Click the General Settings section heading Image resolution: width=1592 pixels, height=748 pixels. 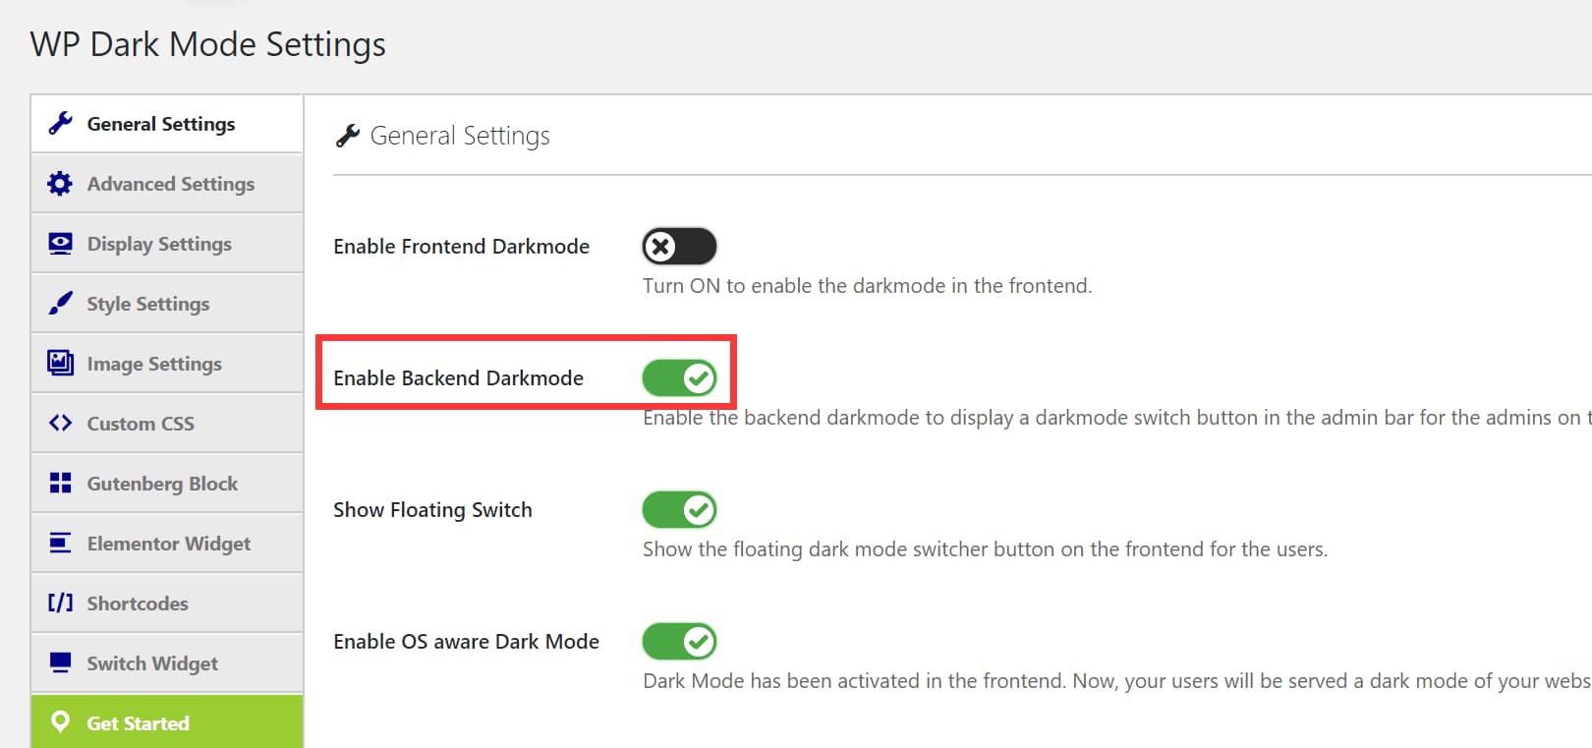pyautogui.click(x=460, y=136)
